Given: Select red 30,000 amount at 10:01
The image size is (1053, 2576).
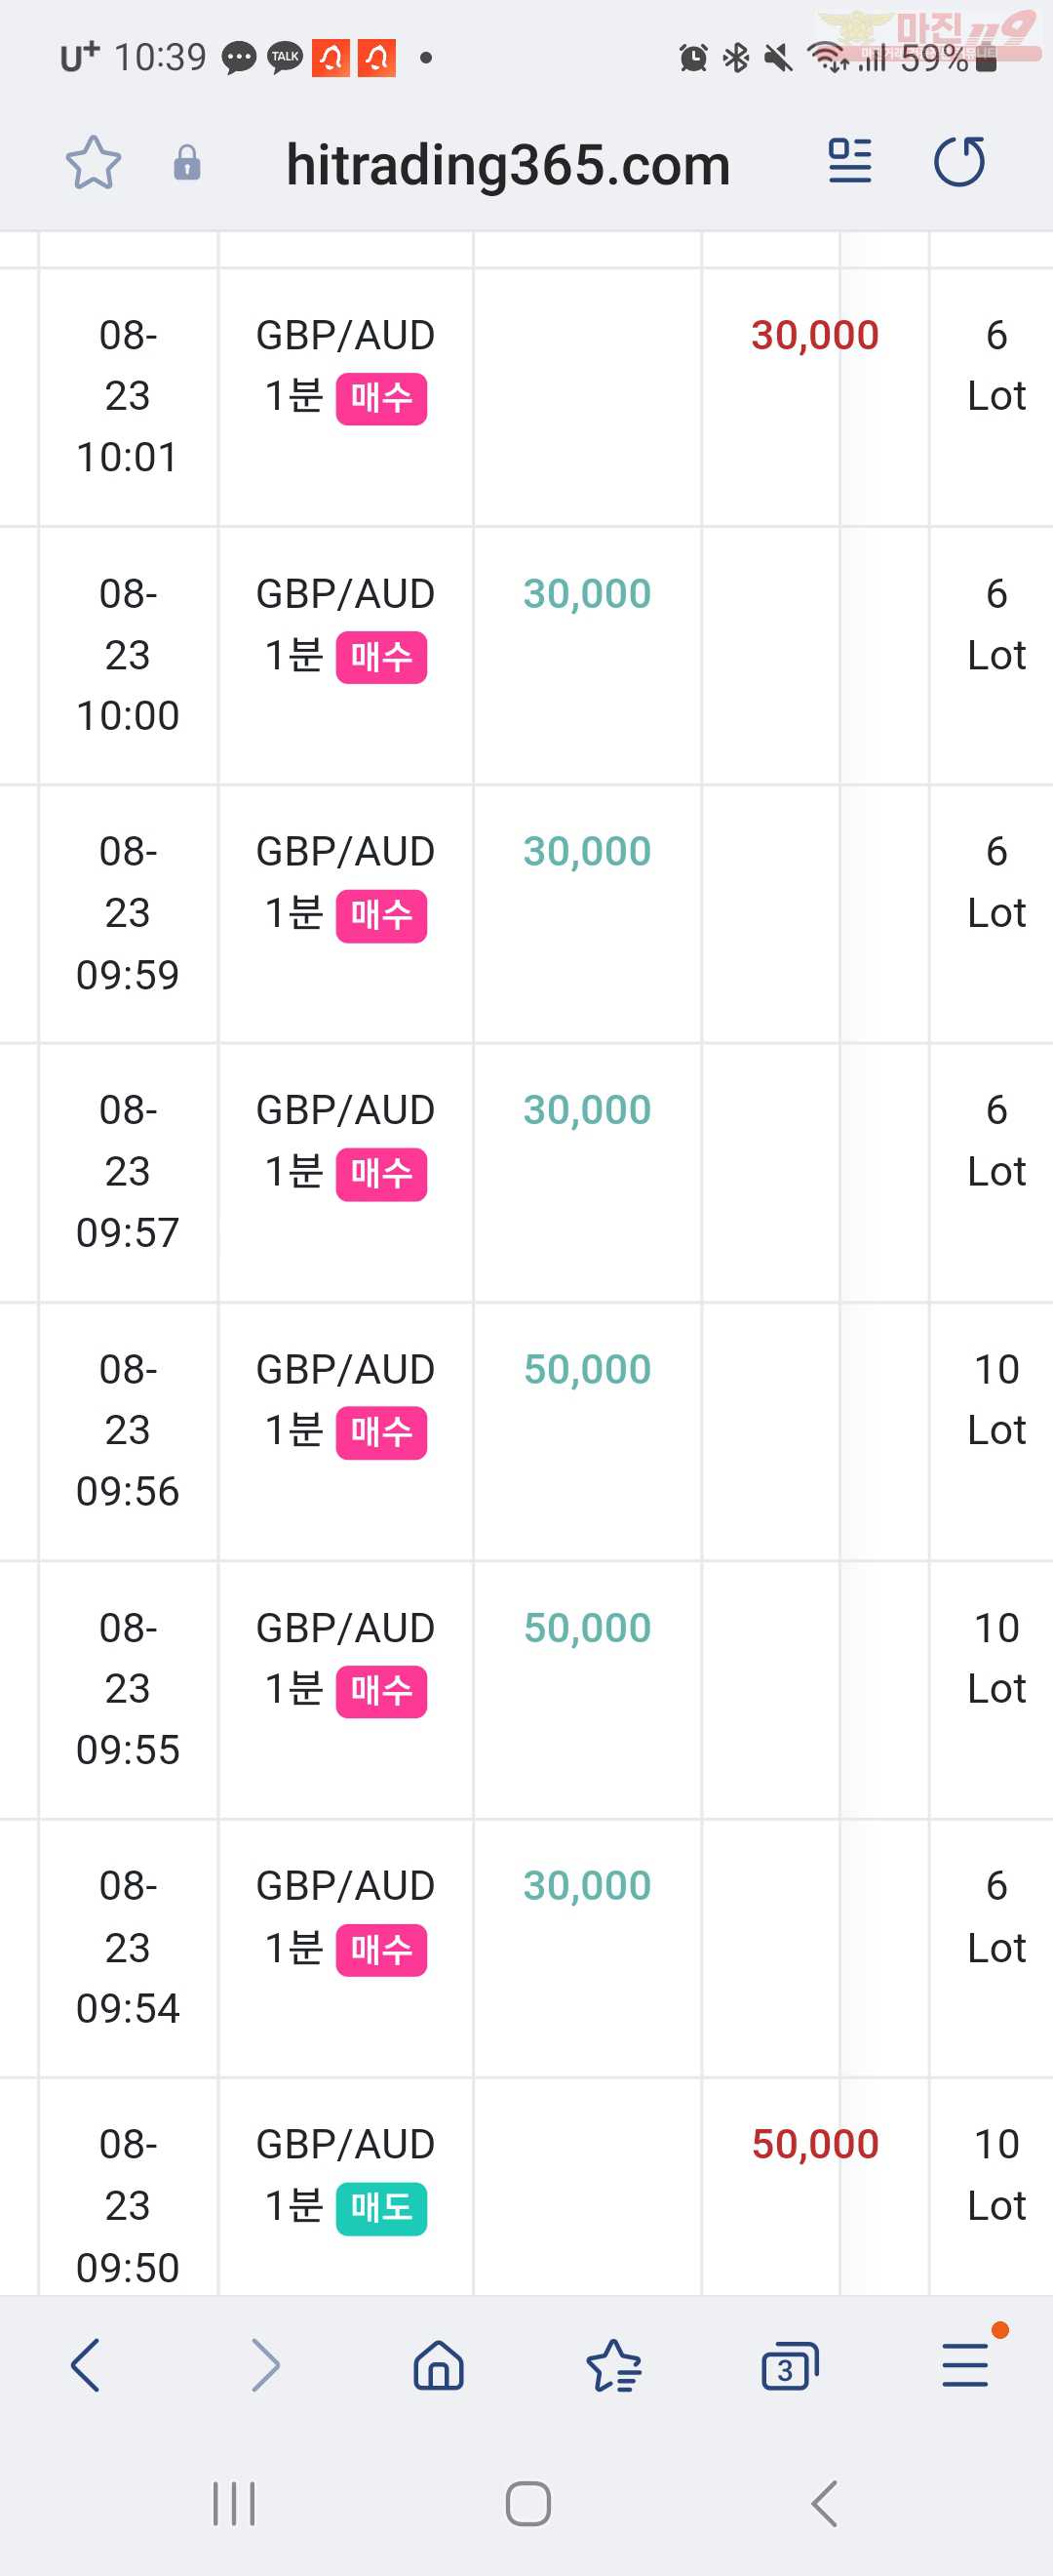Looking at the screenshot, I should pyautogui.click(x=815, y=335).
